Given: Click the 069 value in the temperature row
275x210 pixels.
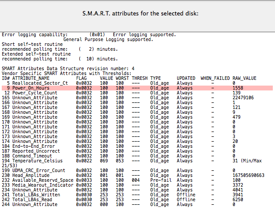Looking at the screenshot, I should click(104, 161).
